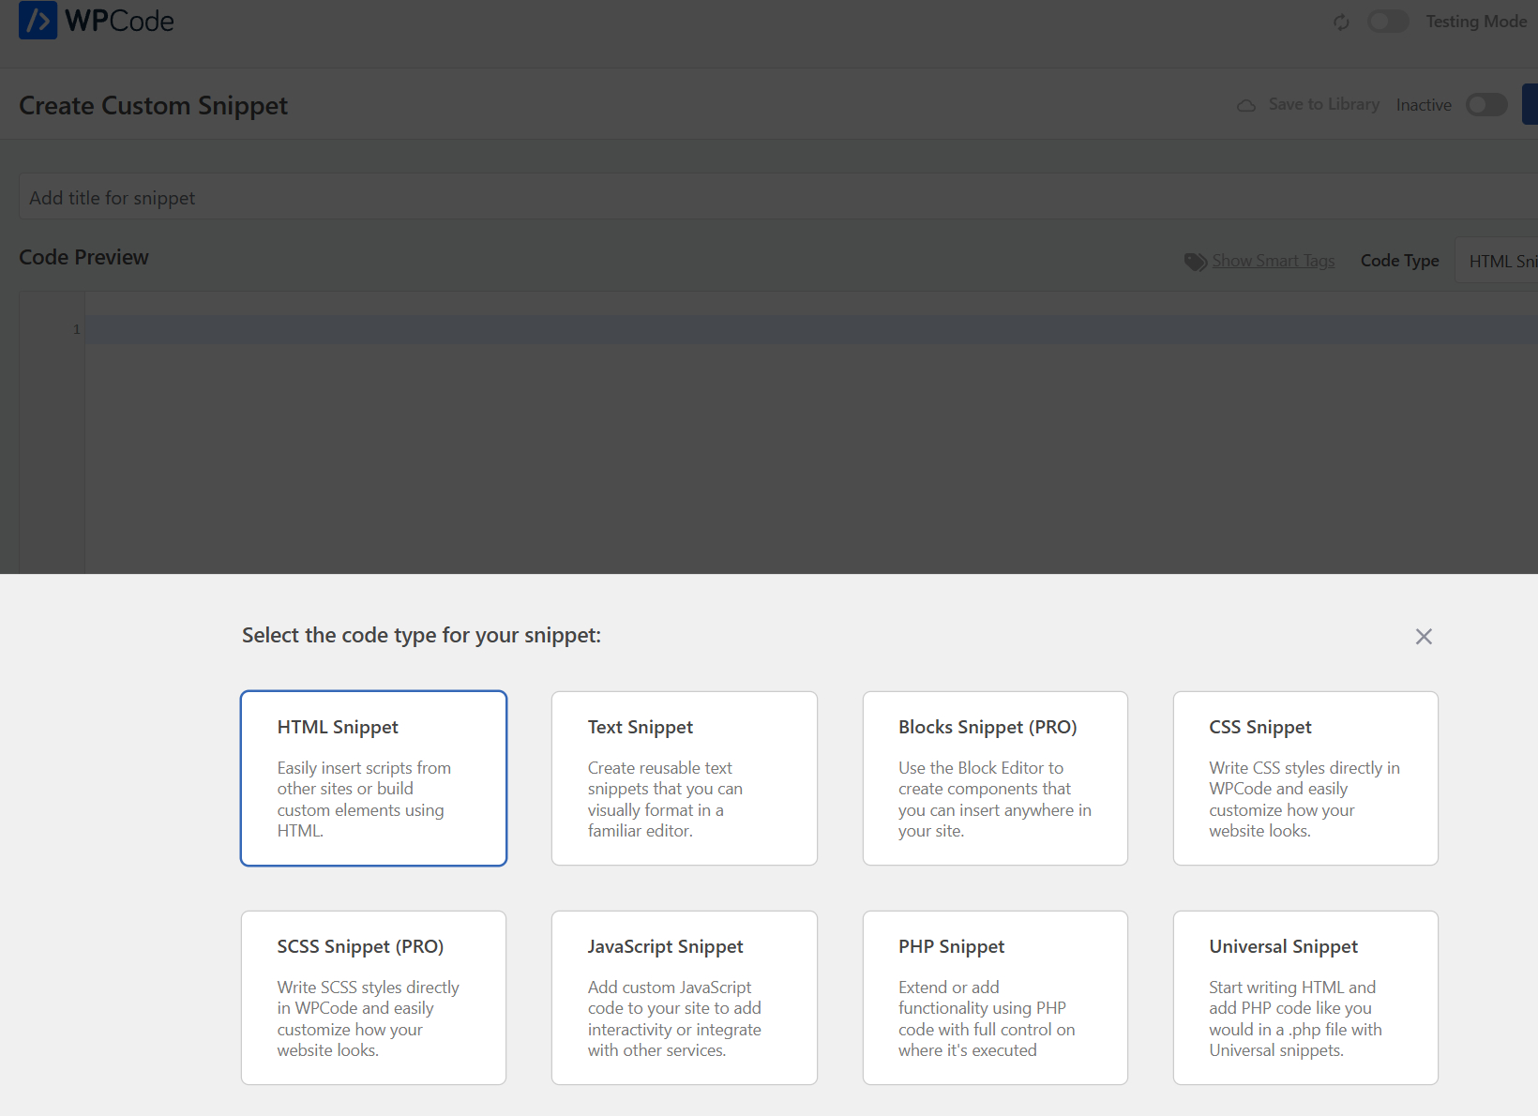The image size is (1538, 1116).
Task: Click the WPCode logo icon
Action: [38, 21]
